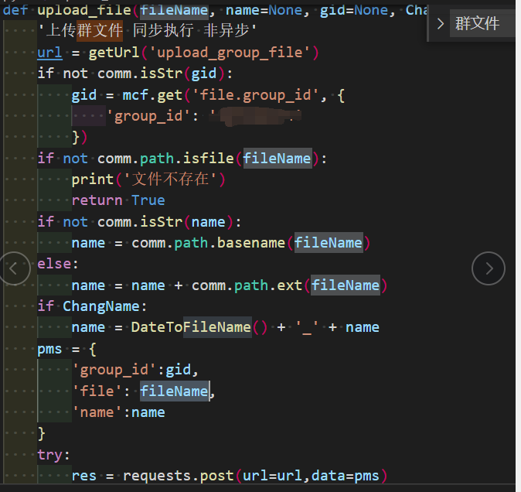This screenshot has height=492, width=521.
Task: Click the gid = mcf.get assignment
Action: click(x=209, y=95)
